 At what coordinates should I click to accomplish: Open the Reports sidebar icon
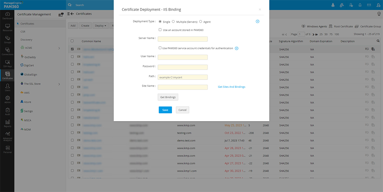pyautogui.click(x=7, y=124)
